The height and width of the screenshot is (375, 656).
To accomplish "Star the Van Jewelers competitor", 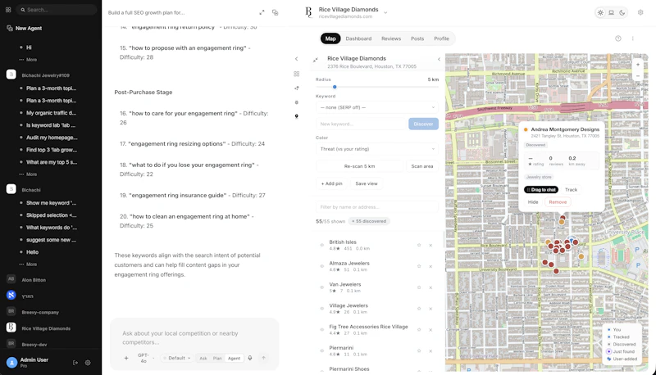I will tap(419, 287).
